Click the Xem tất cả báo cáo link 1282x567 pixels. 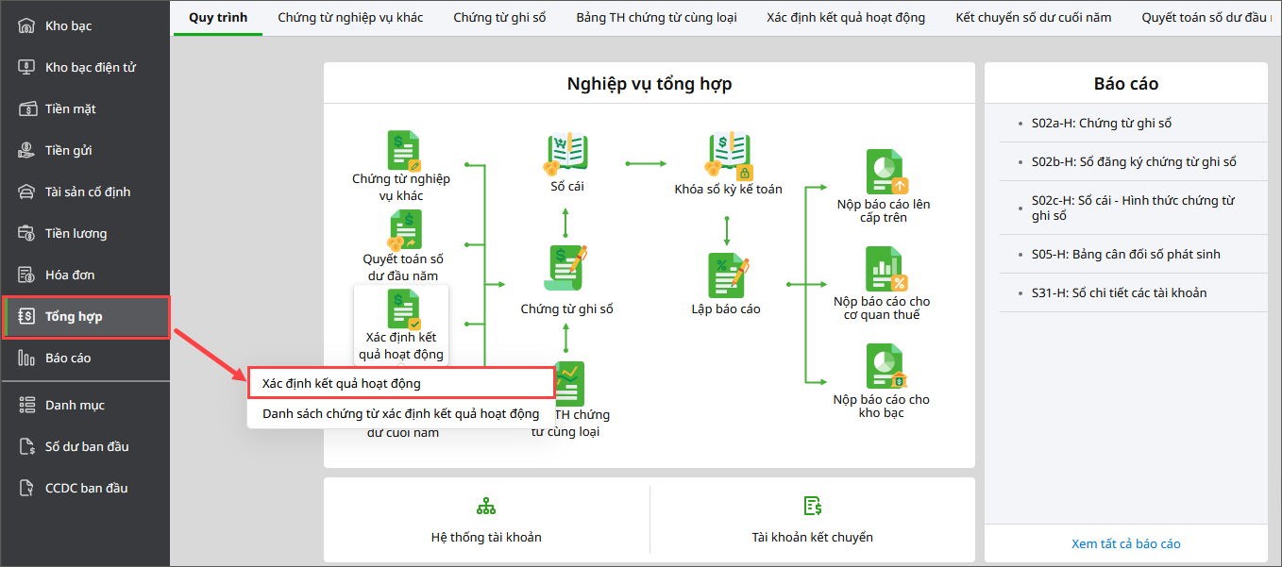[x=1126, y=543]
